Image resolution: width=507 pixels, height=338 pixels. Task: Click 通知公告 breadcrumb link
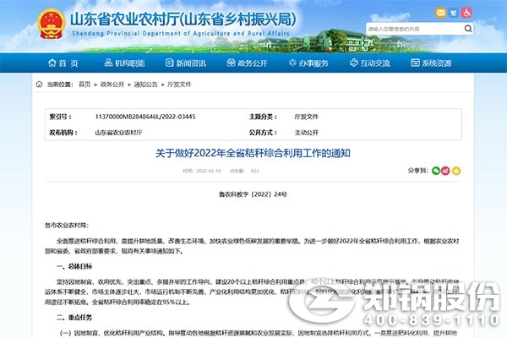pyautogui.click(x=145, y=84)
